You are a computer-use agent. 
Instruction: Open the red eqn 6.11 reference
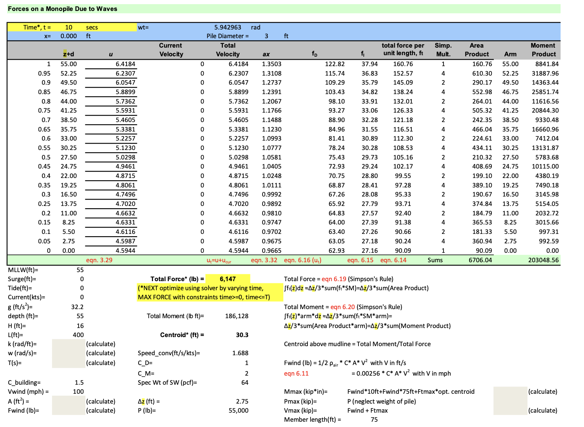tap(296, 373)
